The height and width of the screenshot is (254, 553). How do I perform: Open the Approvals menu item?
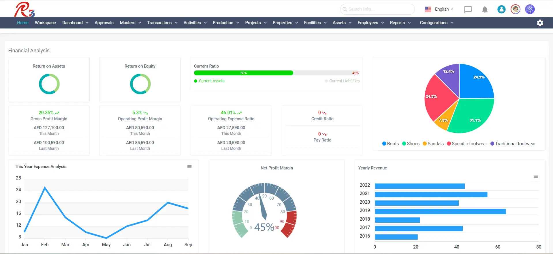104,23
